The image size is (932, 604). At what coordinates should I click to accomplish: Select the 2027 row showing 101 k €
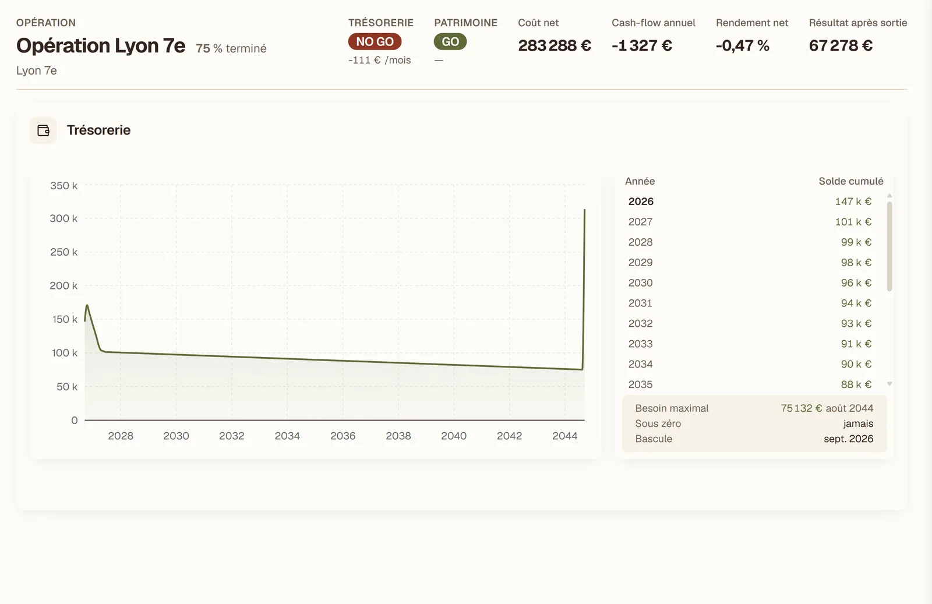pyautogui.click(x=750, y=222)
